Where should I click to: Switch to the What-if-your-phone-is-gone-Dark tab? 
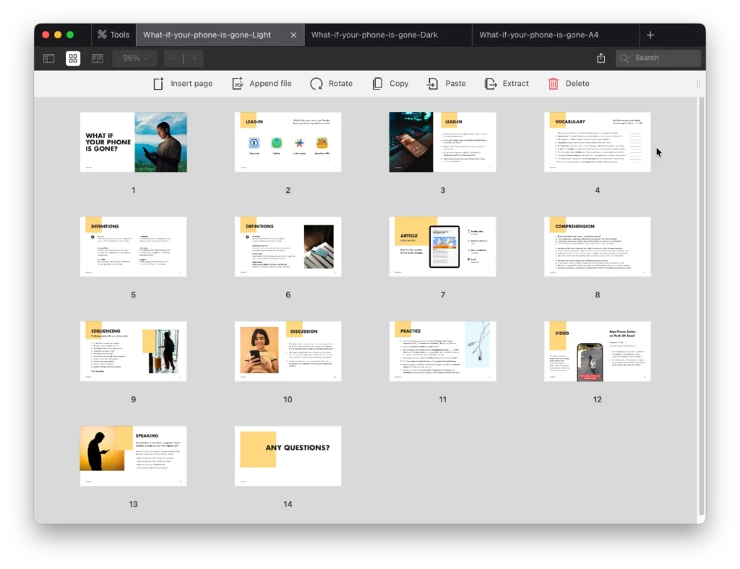[374, 35]
